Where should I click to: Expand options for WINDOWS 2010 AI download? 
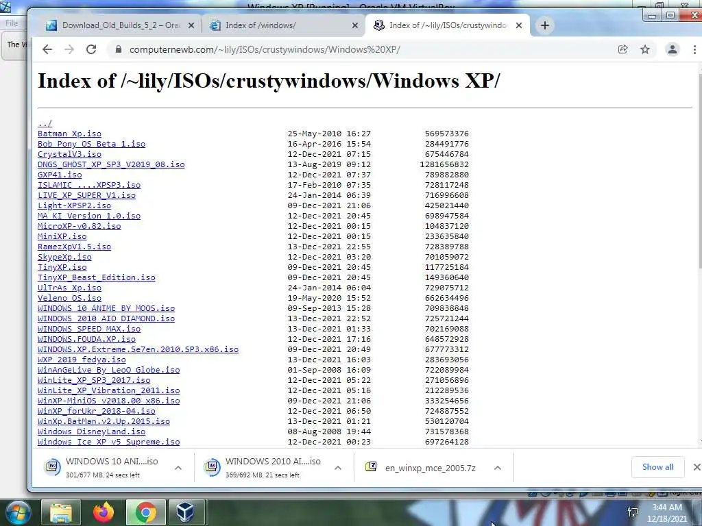coord(338,468)
